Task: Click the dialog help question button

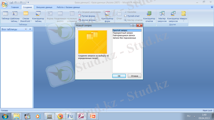Action: point(133,25)
